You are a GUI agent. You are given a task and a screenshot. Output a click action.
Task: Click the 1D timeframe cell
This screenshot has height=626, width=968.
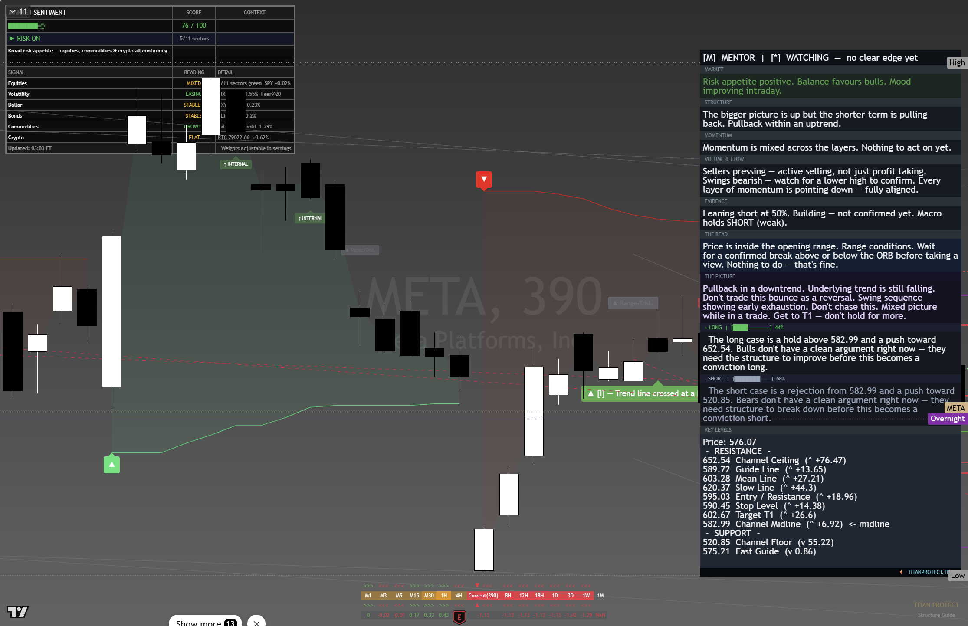(555, 596)
